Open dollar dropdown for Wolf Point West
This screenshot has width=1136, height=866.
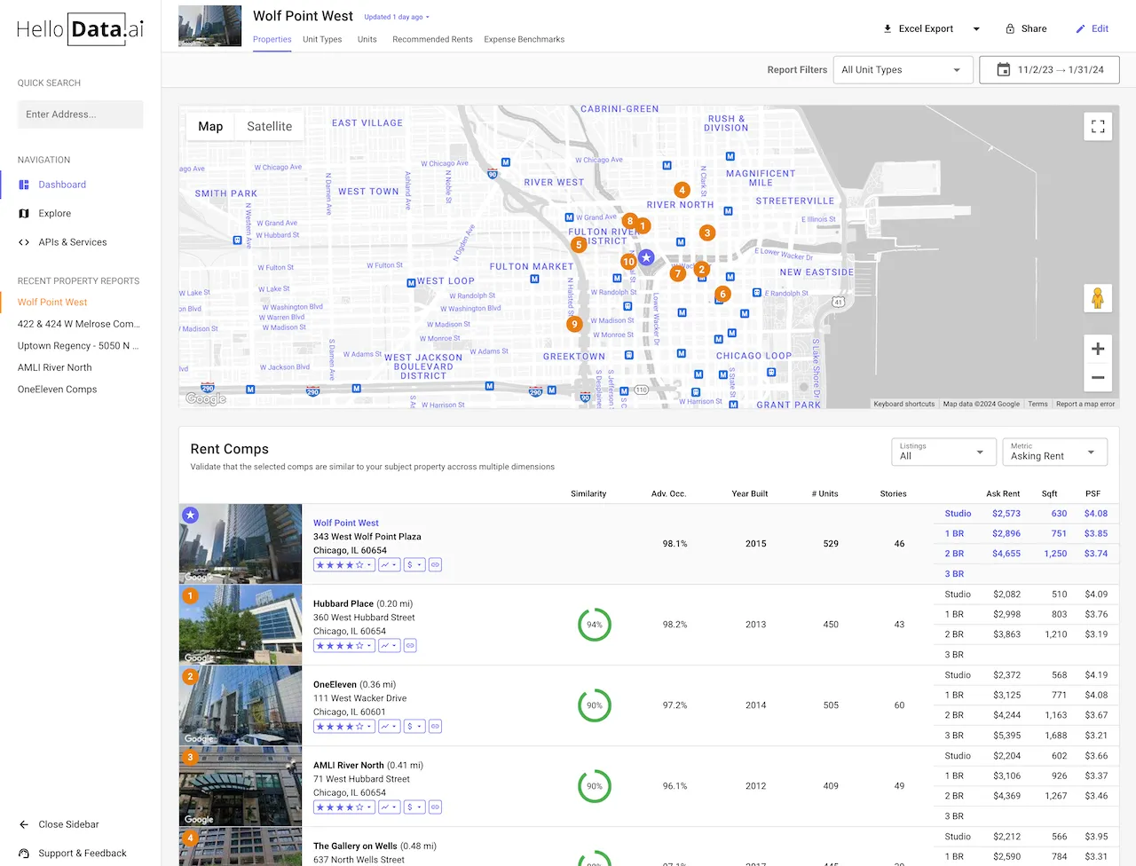click(x=414, y=564)
